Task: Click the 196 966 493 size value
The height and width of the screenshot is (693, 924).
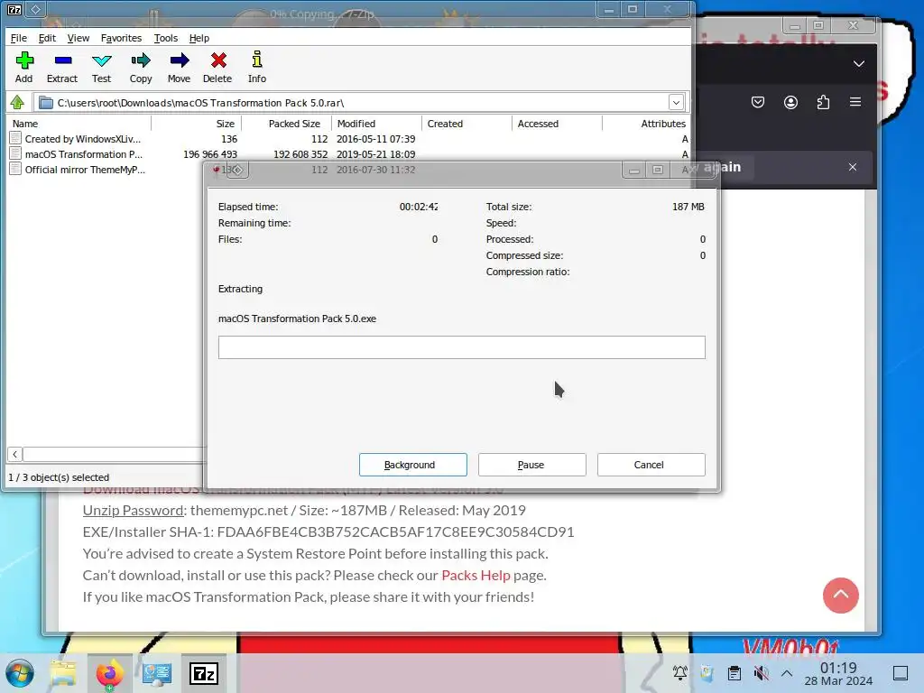Action: (210, 154)
